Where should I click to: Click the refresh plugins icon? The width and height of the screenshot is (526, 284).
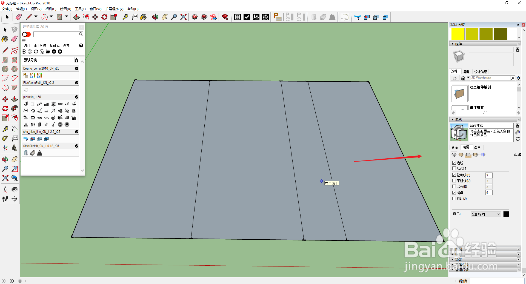[36, 51]
